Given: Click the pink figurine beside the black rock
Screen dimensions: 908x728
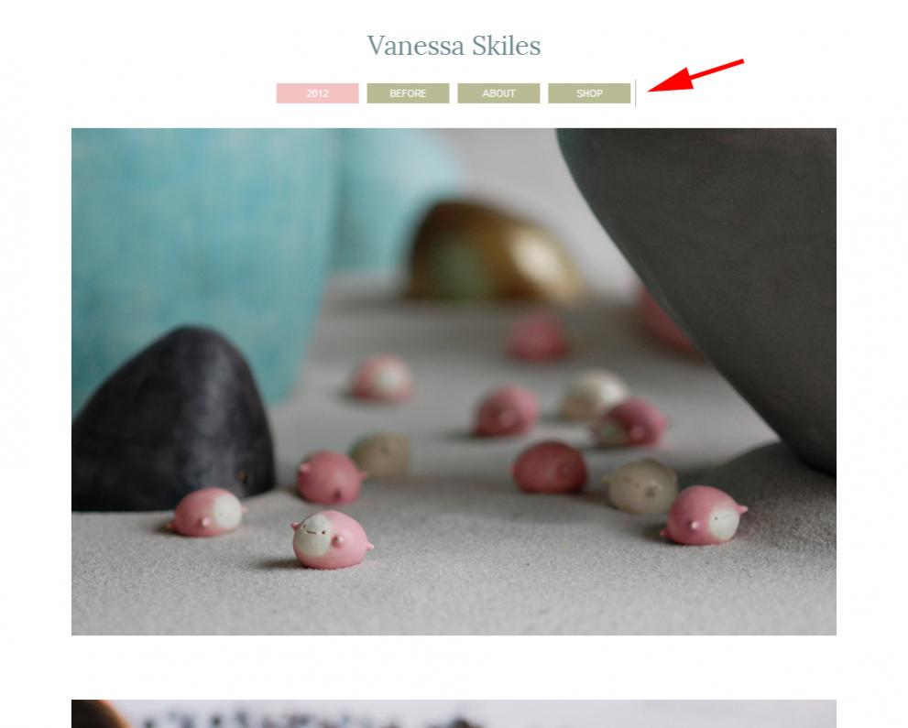Looking at the screenshot, I should (207, 512).
